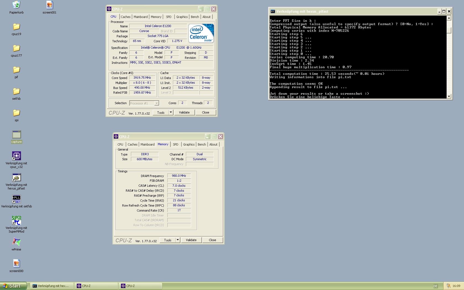Switch to Graphics tab in upper CPU-Z
The height and width of the screenshot is (290, 464).
tap(182, 17)
